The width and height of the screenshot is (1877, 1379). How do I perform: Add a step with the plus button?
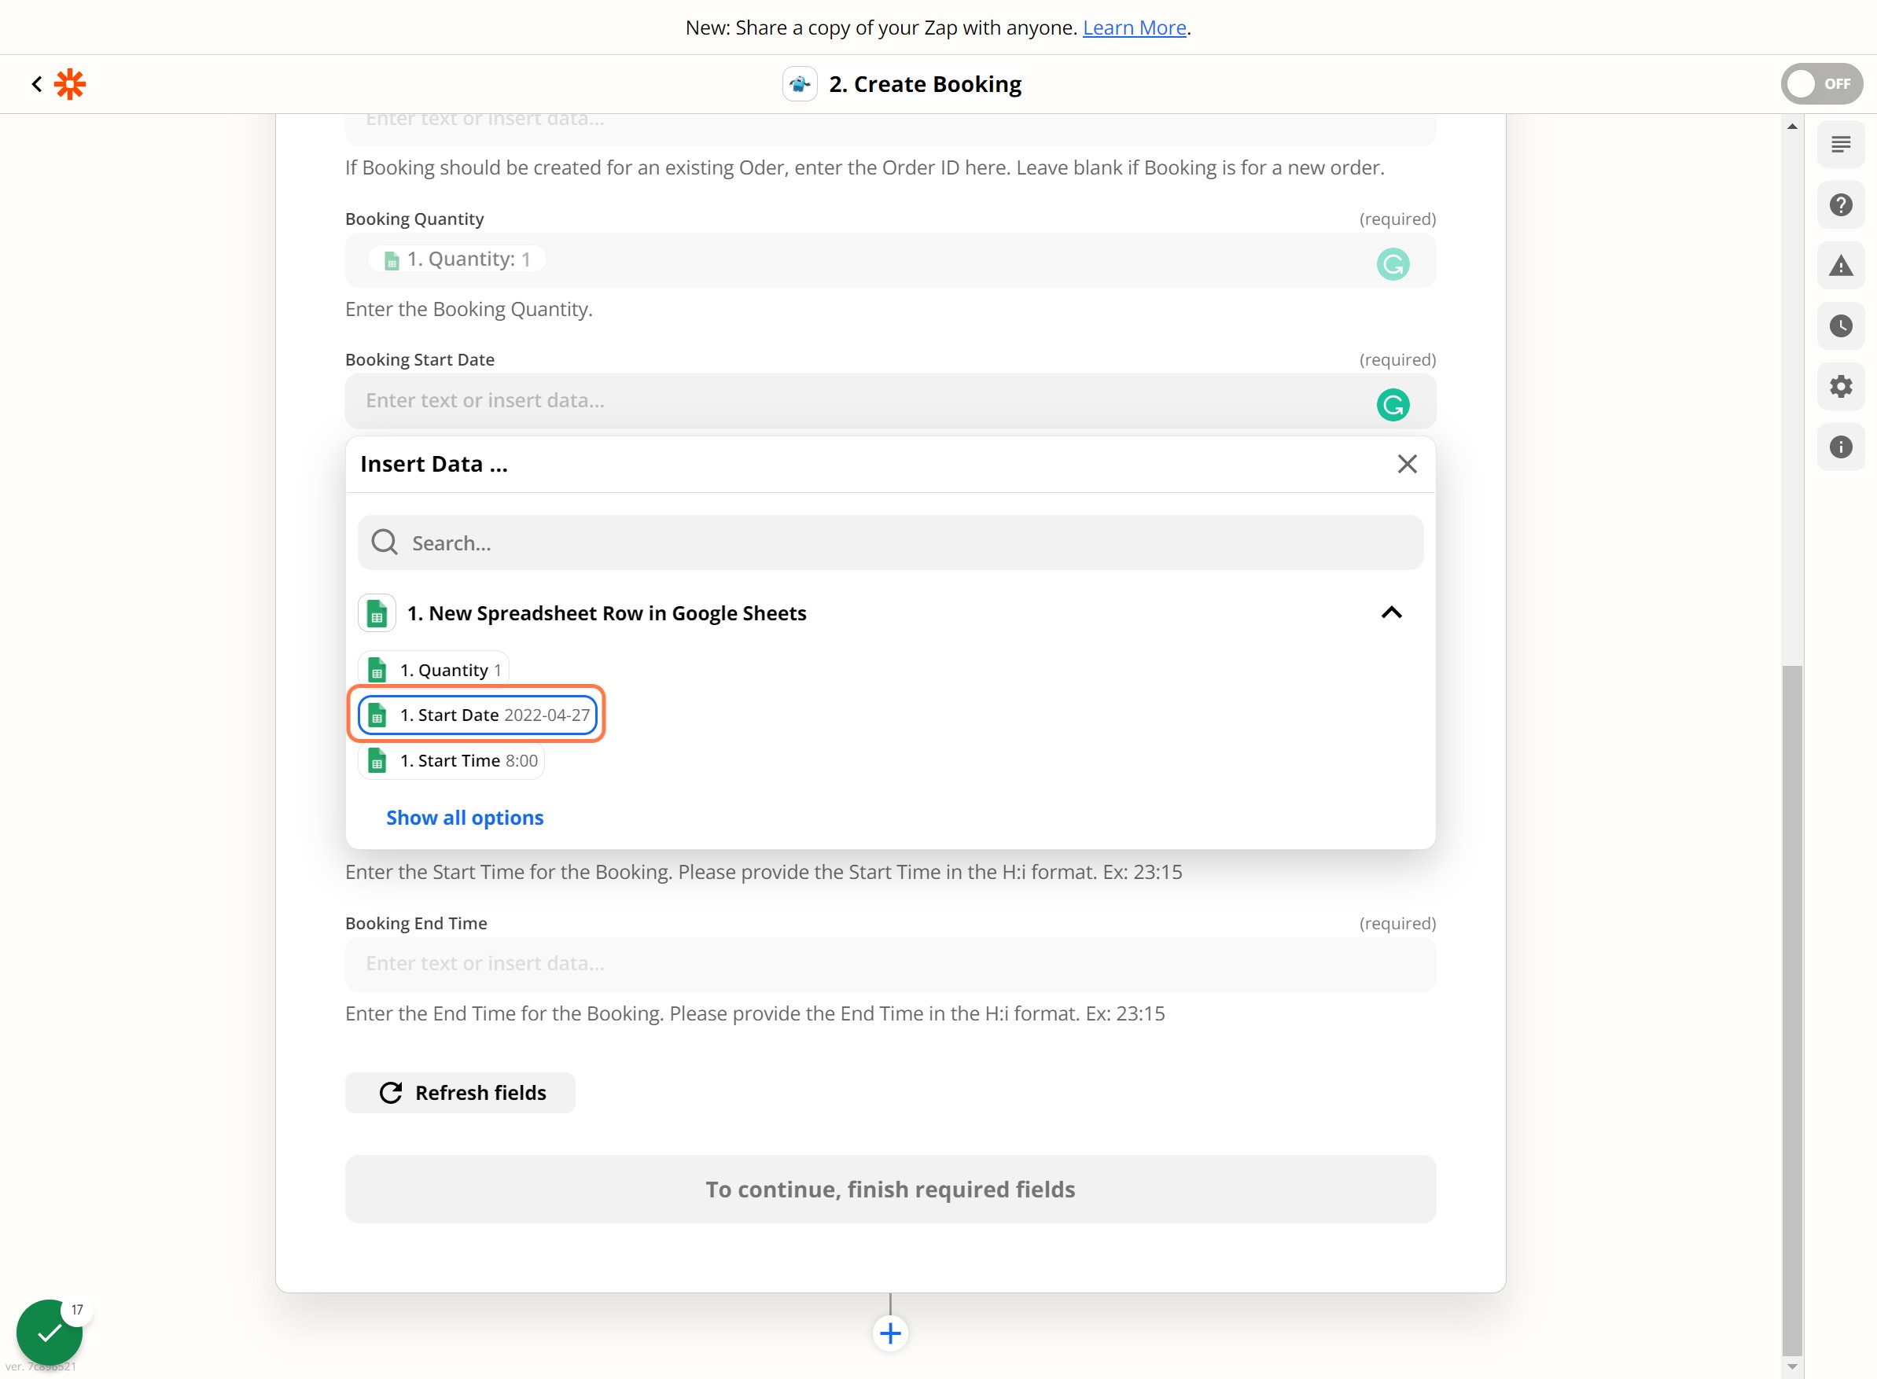[x=890, y=1333]
